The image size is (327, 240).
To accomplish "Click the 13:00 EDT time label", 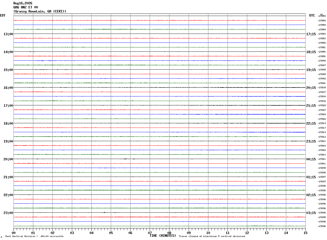I will 8,34.
